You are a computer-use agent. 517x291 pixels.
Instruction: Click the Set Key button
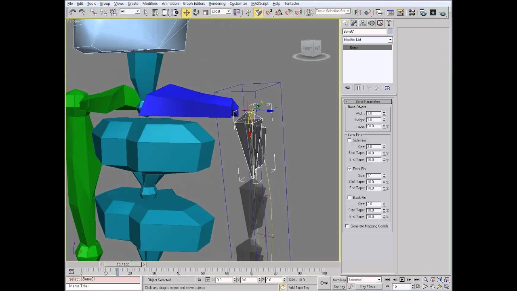(339, 287)
